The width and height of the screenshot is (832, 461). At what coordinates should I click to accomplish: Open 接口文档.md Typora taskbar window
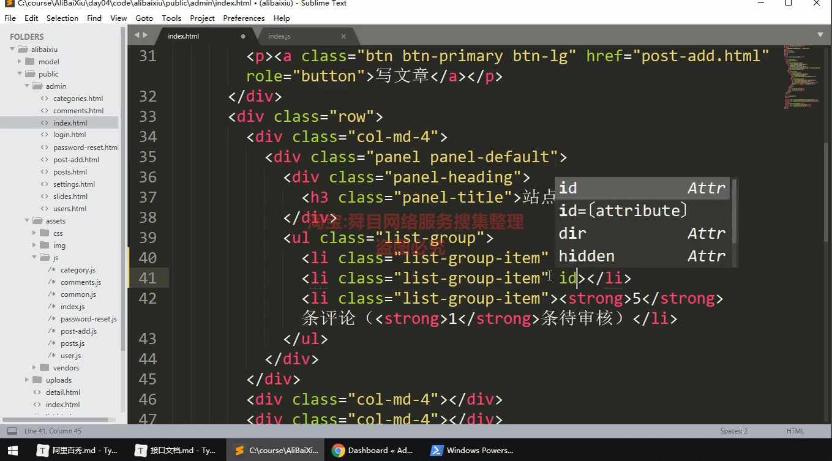click(x=176, y=451)
